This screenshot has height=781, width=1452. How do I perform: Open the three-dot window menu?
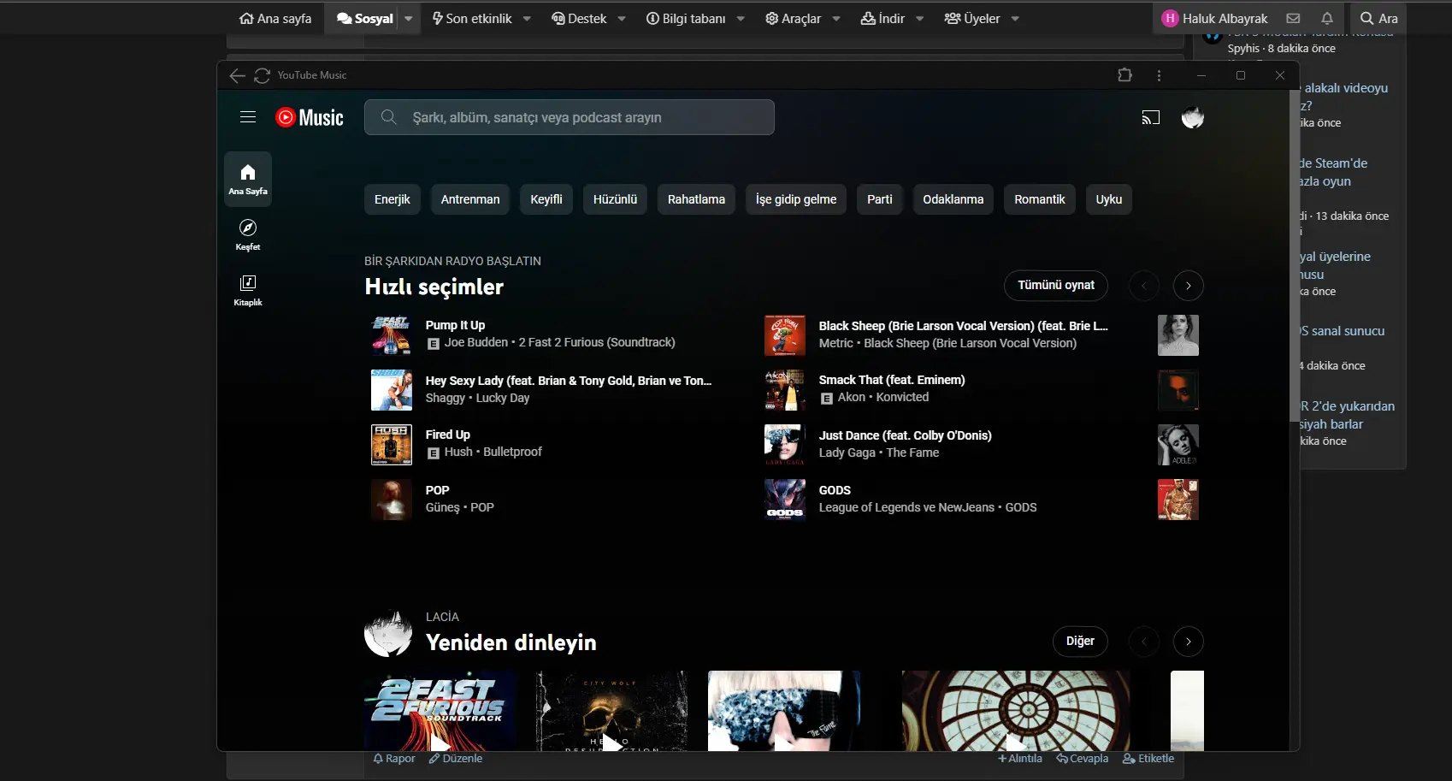1159,75
